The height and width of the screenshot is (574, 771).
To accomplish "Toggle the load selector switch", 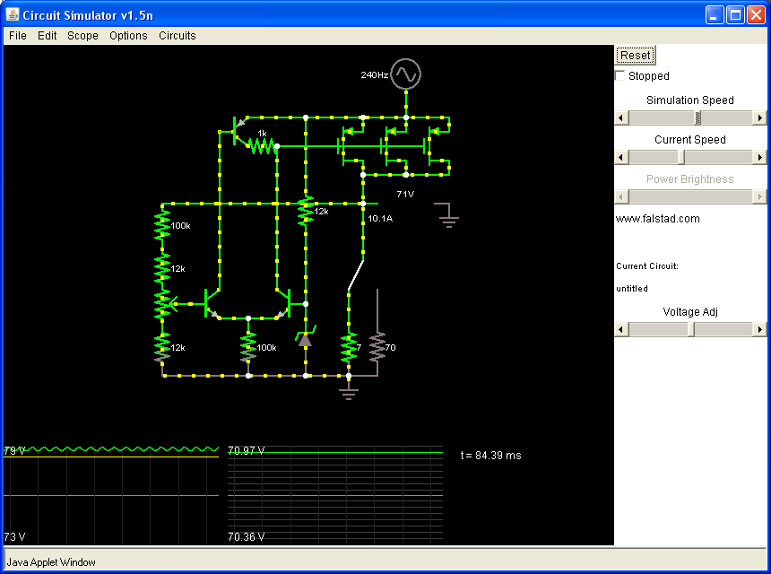I will (x=356, y=275).
